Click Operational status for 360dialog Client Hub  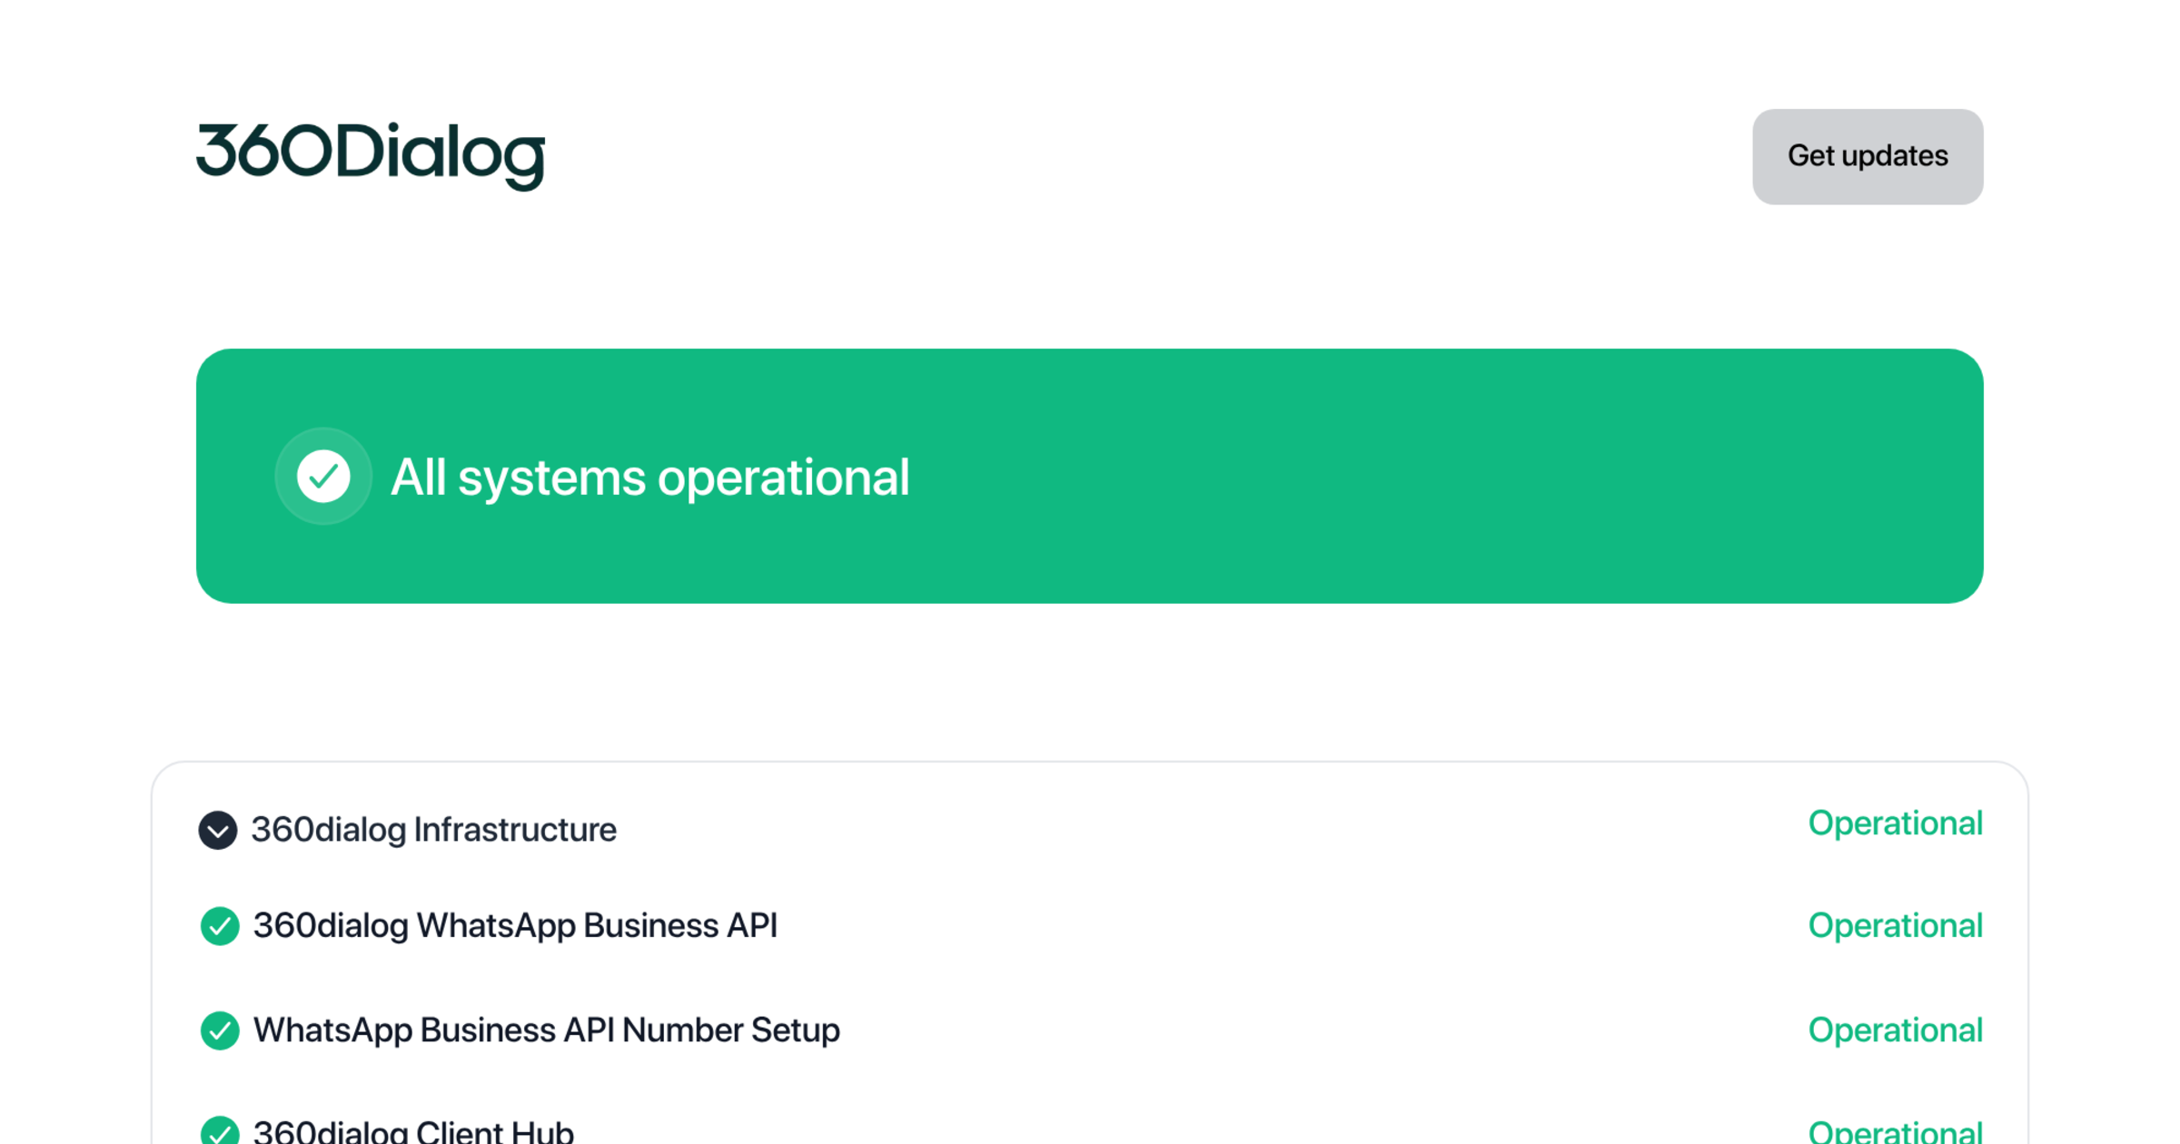(x=1896, y=1130)
